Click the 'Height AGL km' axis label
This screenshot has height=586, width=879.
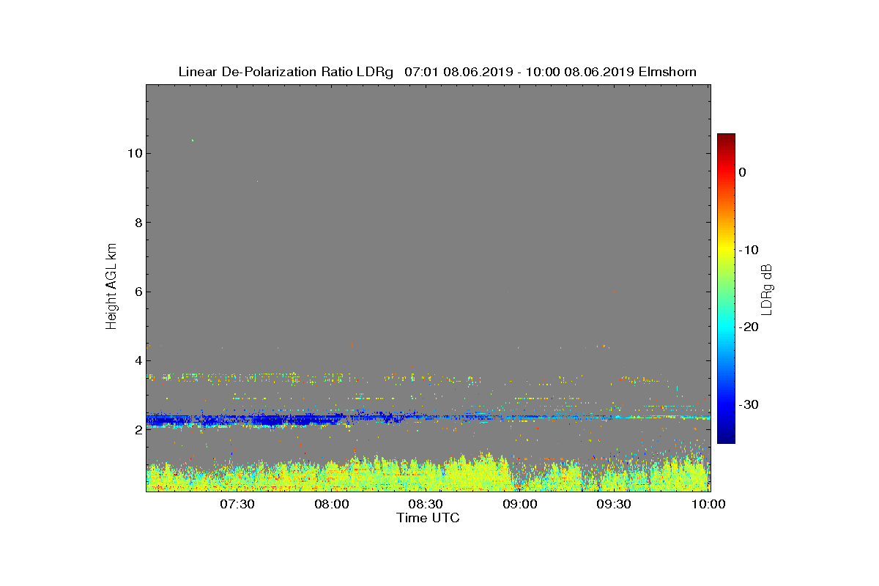click(x=111, y=287)
